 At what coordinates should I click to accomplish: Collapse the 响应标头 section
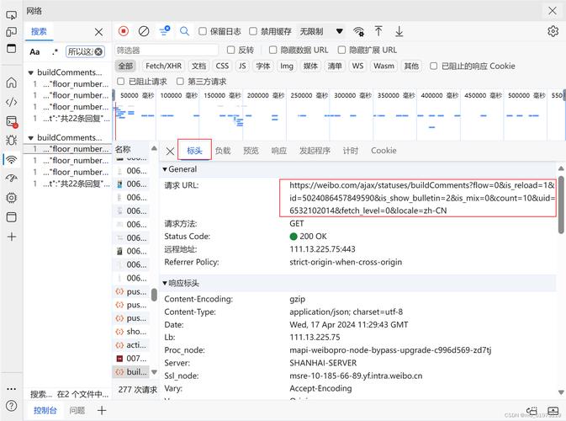[165, 283]
